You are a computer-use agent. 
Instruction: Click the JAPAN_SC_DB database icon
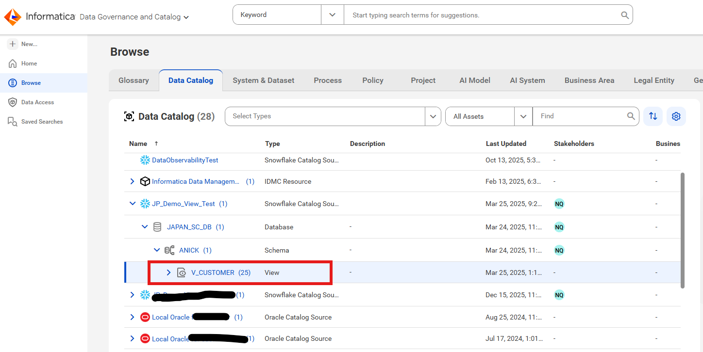click(157, 227)
